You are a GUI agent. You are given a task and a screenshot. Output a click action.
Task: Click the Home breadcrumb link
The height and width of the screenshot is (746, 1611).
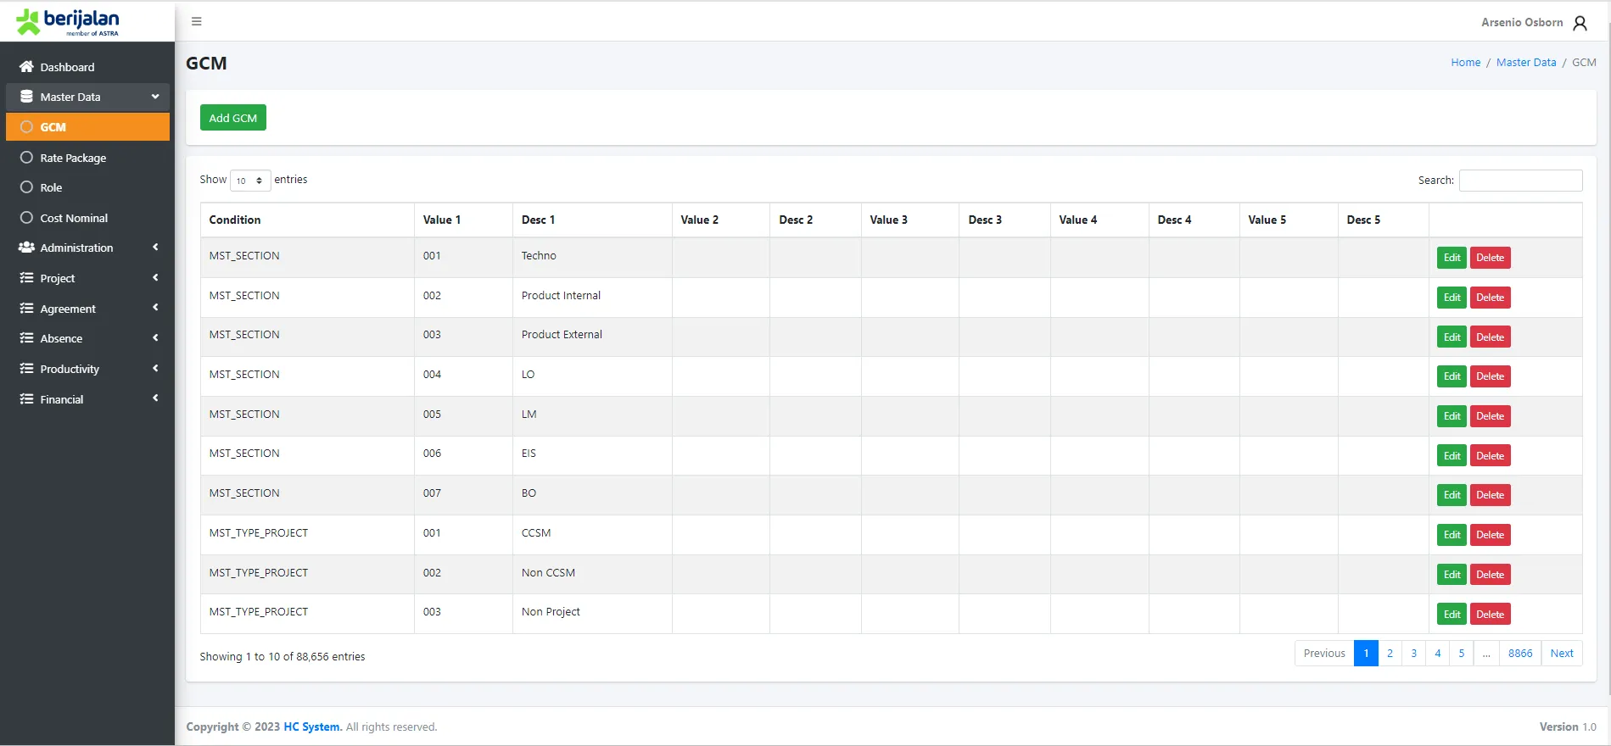[x=1465, y=63]
